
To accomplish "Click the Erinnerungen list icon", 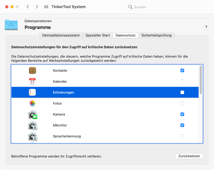I will pyautogui.click(x=32, y=92).
